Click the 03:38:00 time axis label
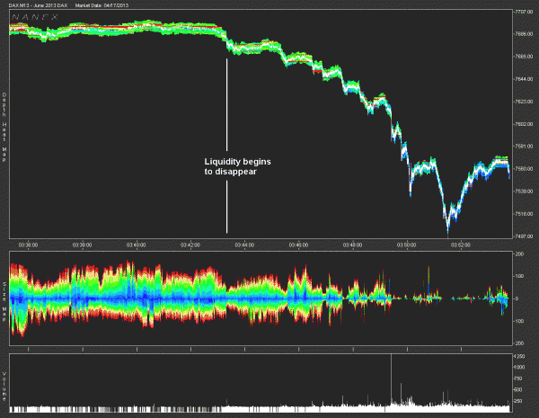539x418 pixels. pyautogui.click(x=82, y=245)
